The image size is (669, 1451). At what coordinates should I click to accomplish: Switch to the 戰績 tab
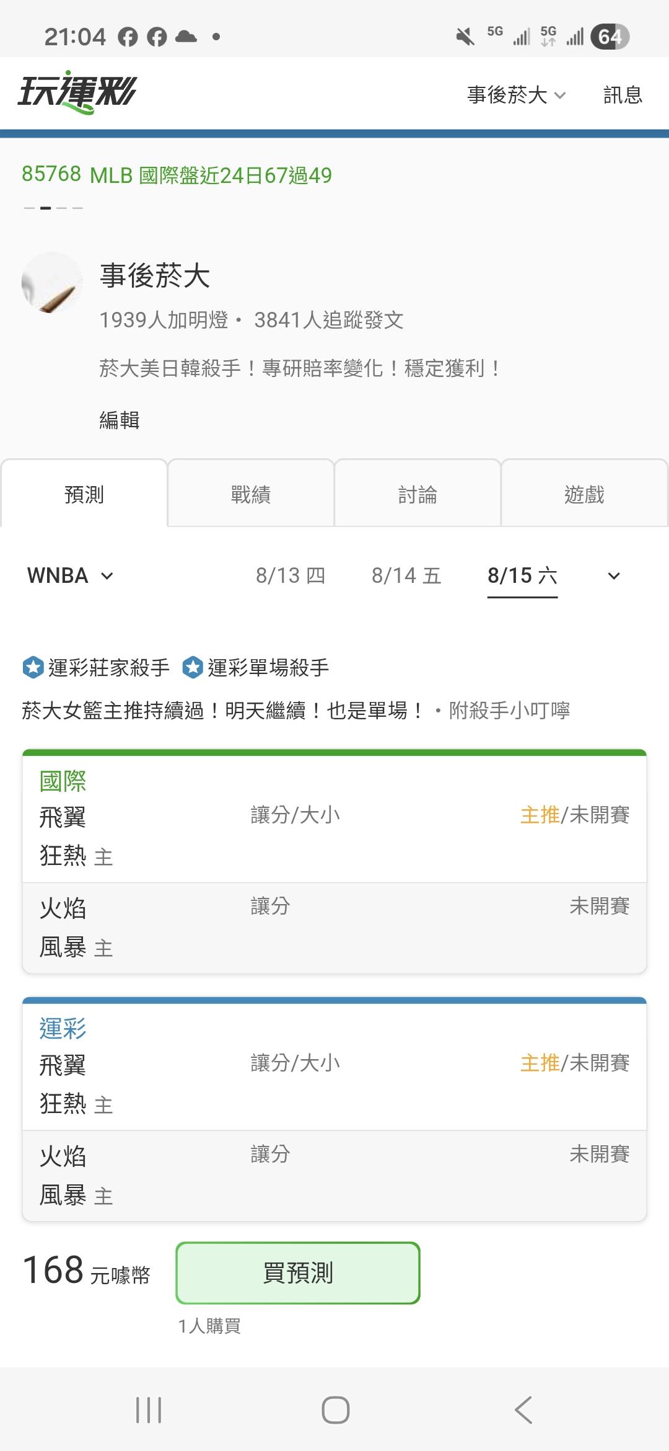[x=251, y=494]
